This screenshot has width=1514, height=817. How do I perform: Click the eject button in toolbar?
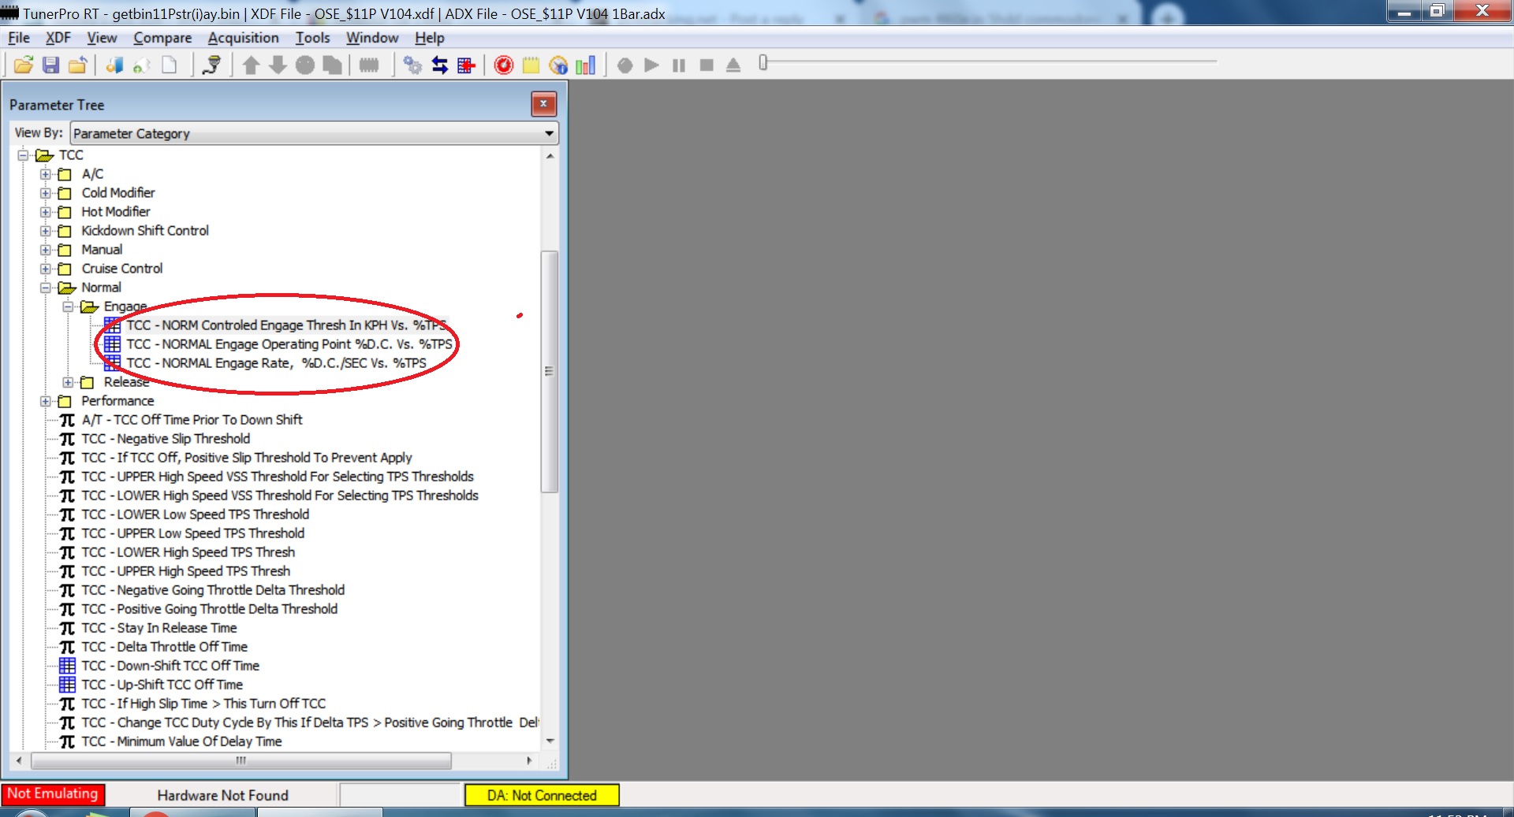click(733, 65)
